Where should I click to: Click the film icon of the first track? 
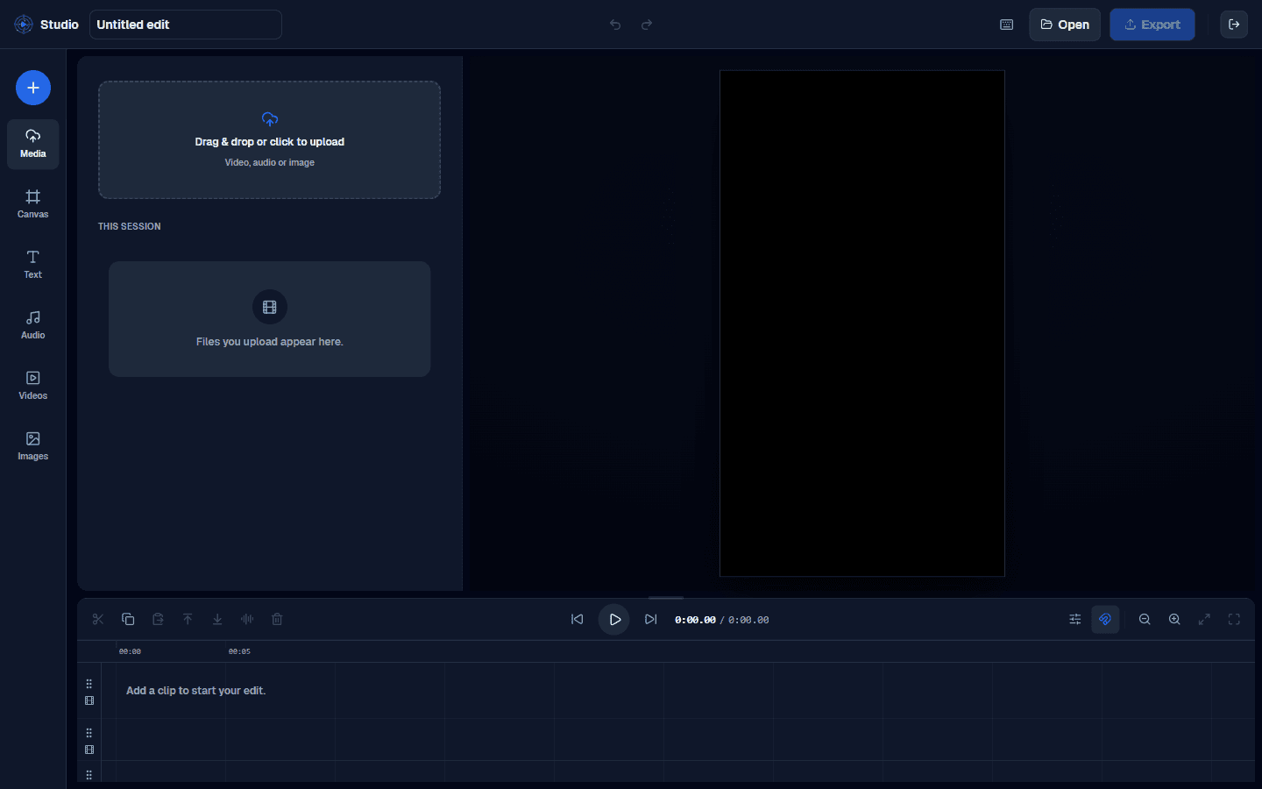89,700
